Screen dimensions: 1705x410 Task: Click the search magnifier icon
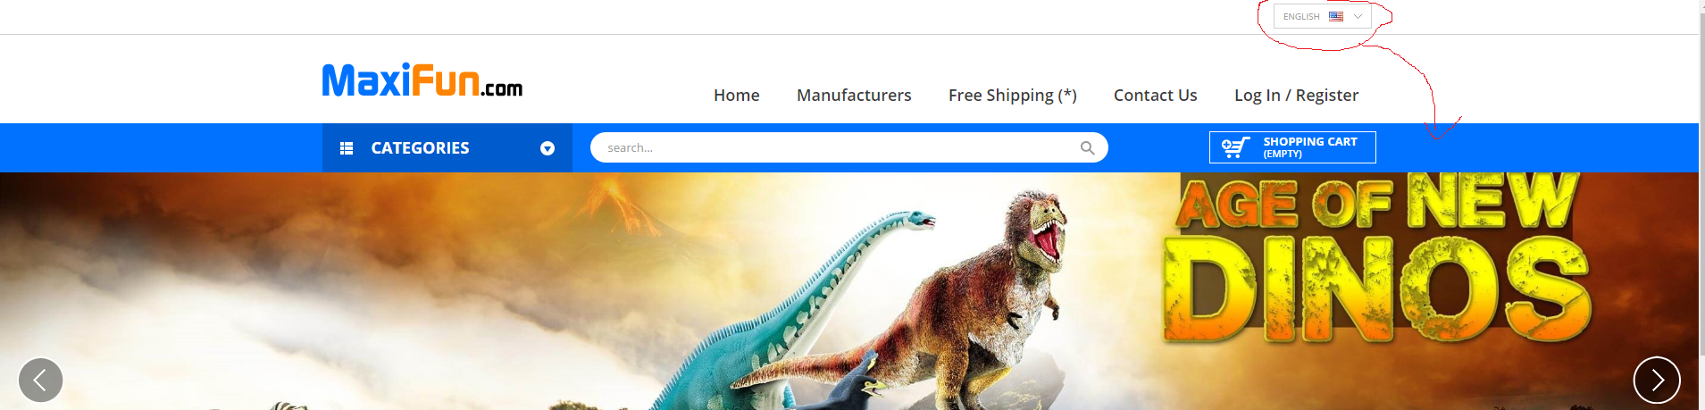click(1087, 147)
